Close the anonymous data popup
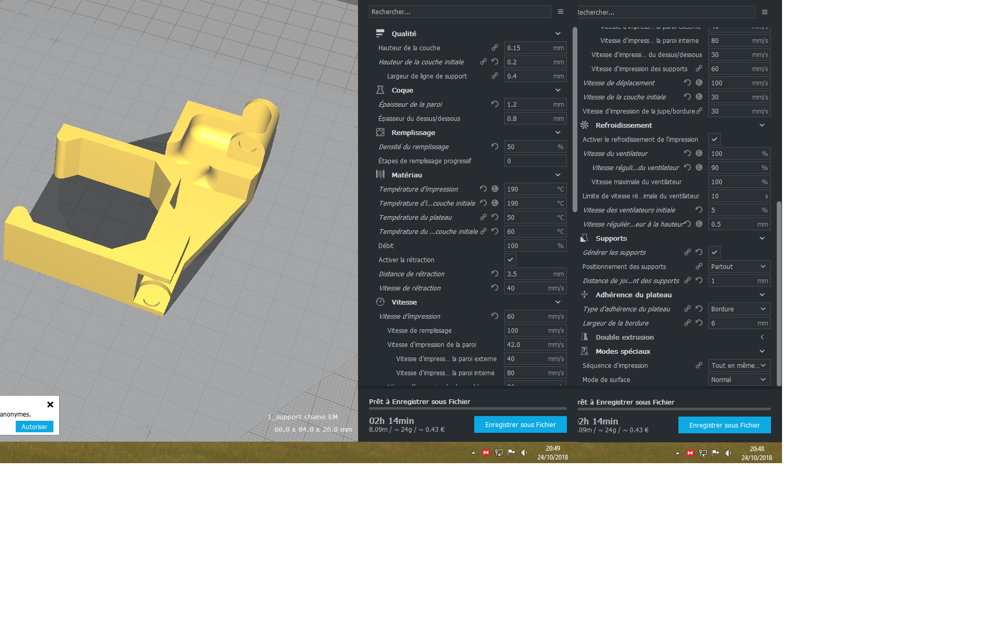The image size is (1005, 628). (x=50, y=405)
